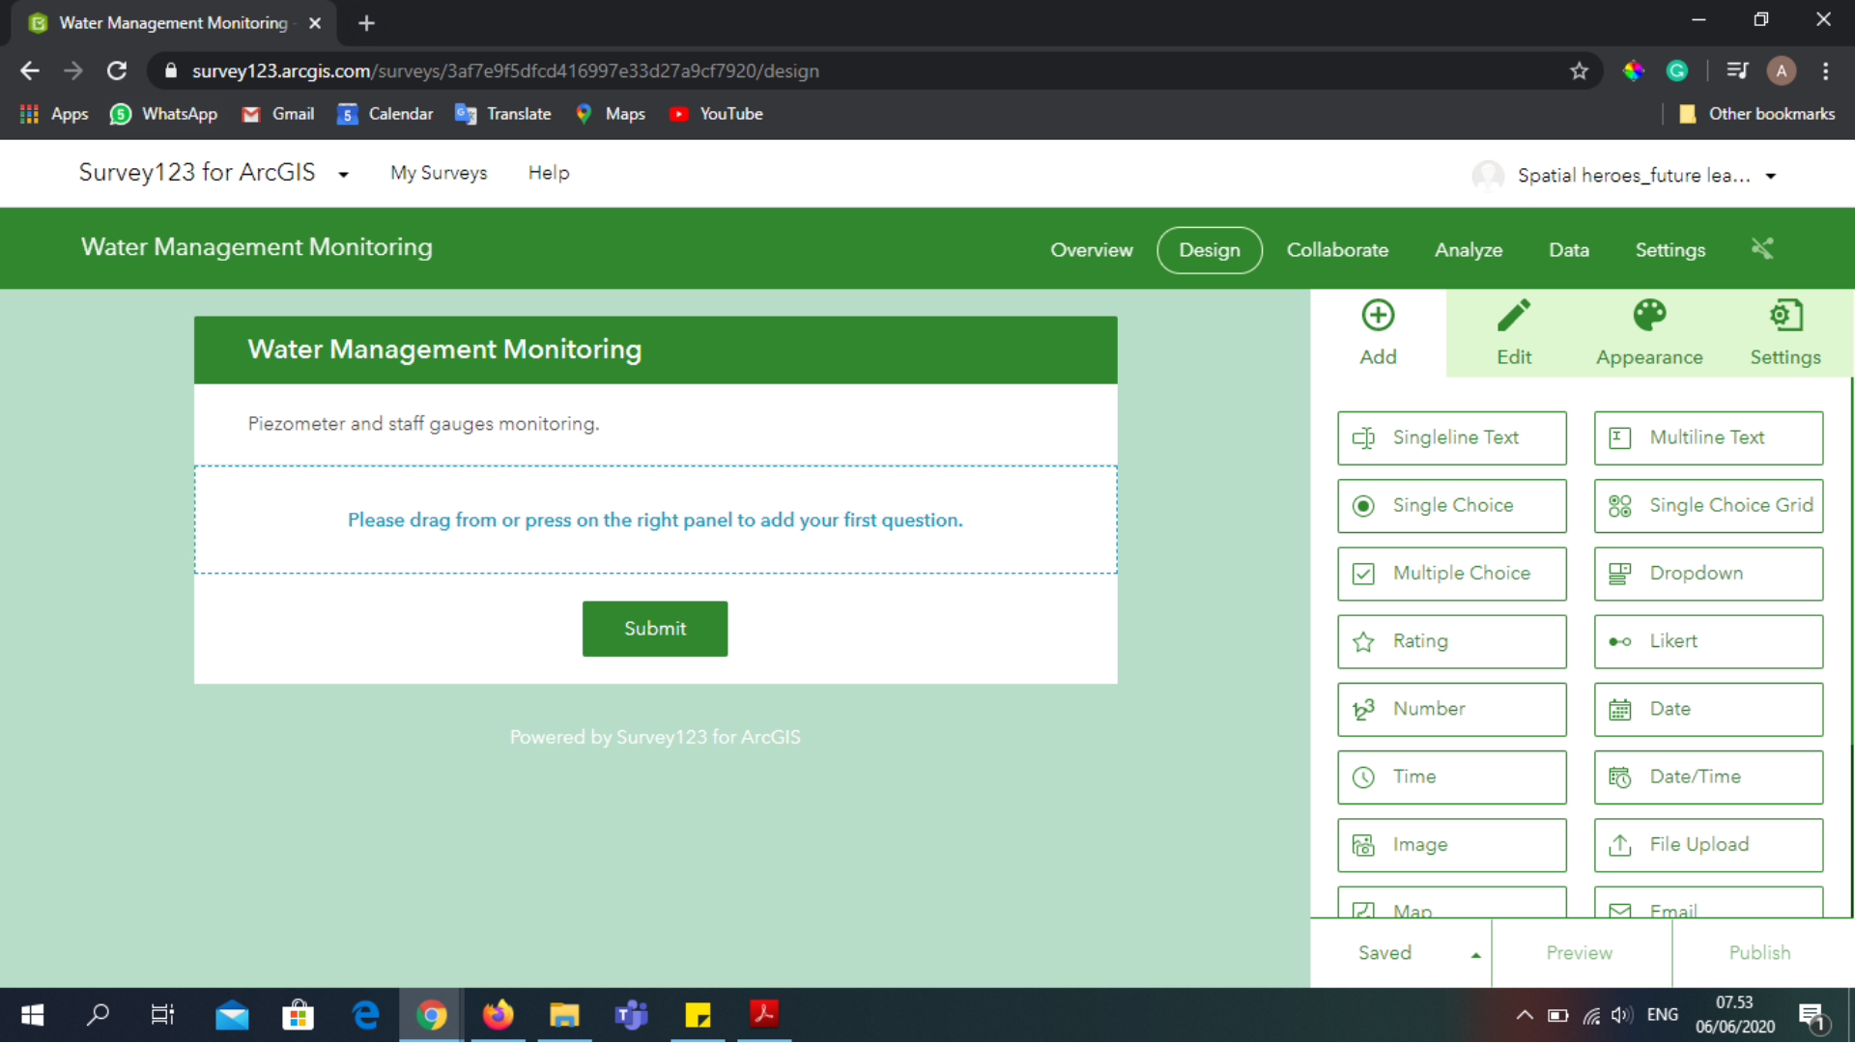1855x1043 pixels.
Task: Add a Number question
Action: [x=1451, y=709]
